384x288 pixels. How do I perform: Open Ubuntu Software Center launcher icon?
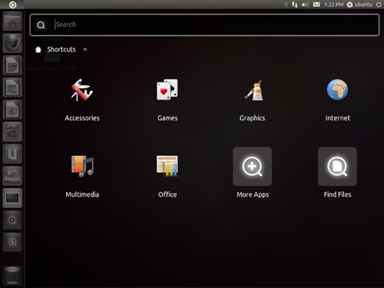pyautogui.click(x=12, y=131)
